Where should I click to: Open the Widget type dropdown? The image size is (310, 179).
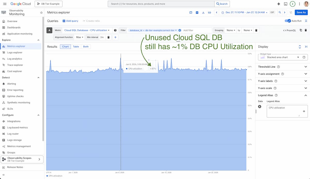pos(283,57)
